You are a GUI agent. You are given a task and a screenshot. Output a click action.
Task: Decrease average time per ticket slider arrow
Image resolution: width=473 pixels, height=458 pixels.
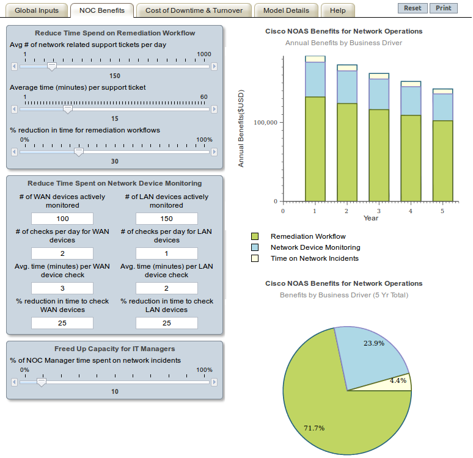[14, 109]
